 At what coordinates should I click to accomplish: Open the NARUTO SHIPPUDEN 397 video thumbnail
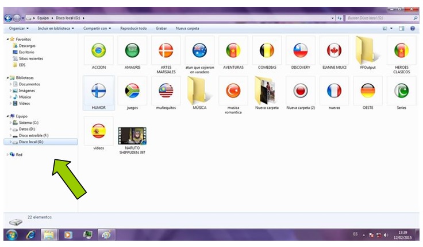[x=132, y=135]
